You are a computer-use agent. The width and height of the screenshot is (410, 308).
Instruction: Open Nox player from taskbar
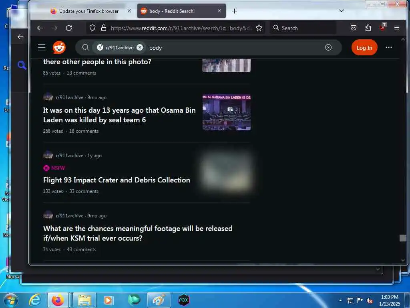click(184, 300)
